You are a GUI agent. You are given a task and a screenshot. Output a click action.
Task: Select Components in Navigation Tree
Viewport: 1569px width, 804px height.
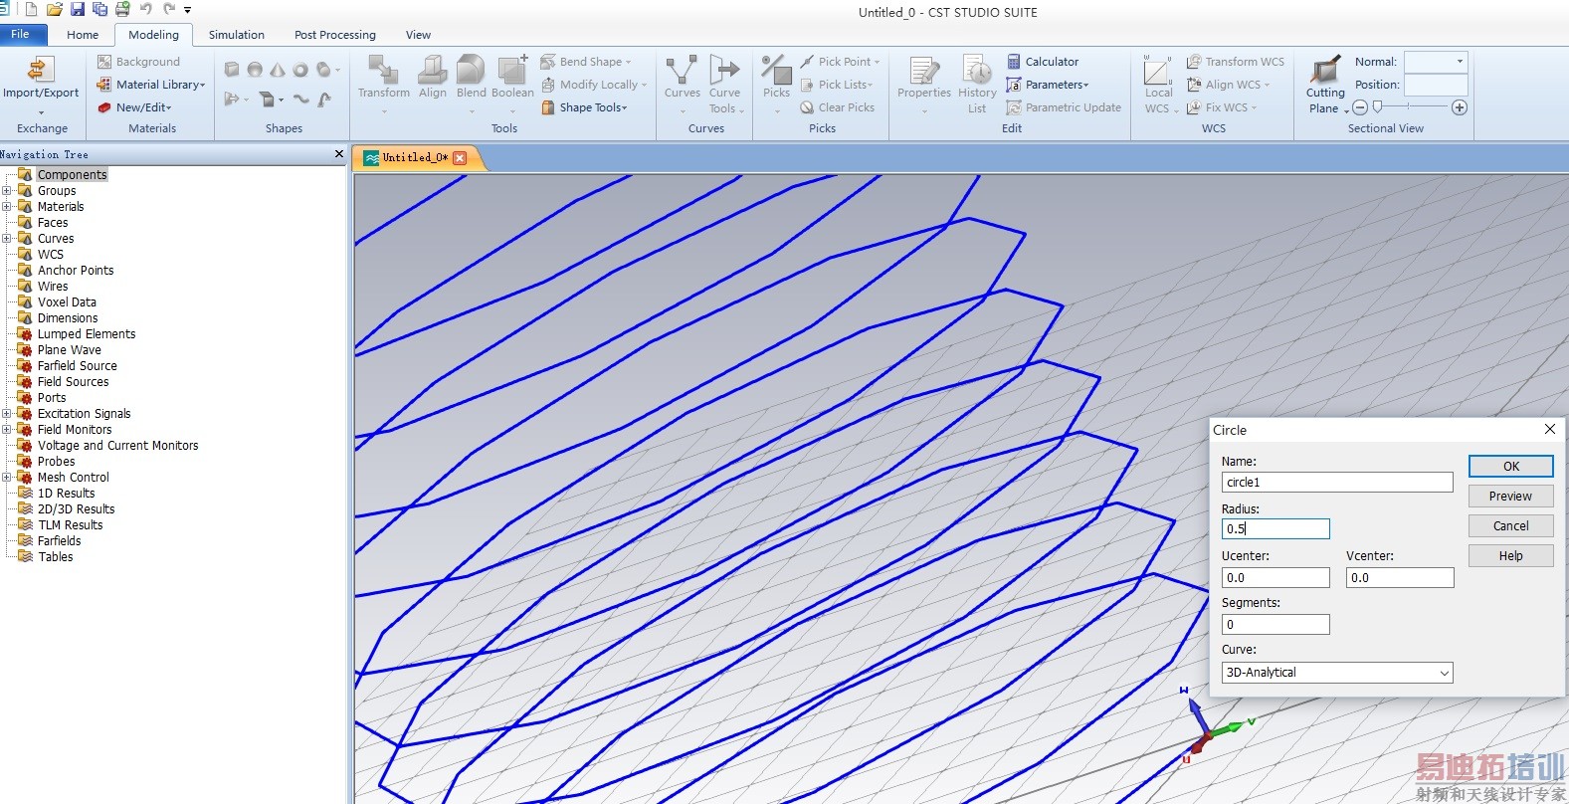point(72,175)
